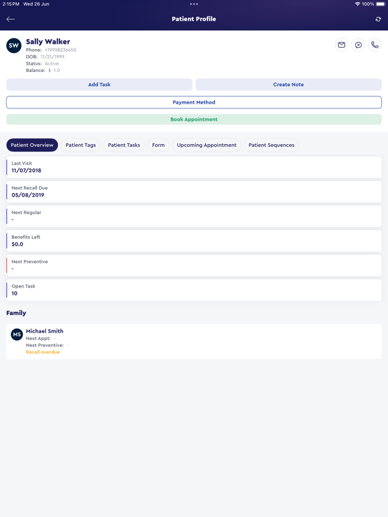The width and height of the screenshot is (388, 517).
Task: Select DOB value 11/21/1999
Action: tap(53, 57)
